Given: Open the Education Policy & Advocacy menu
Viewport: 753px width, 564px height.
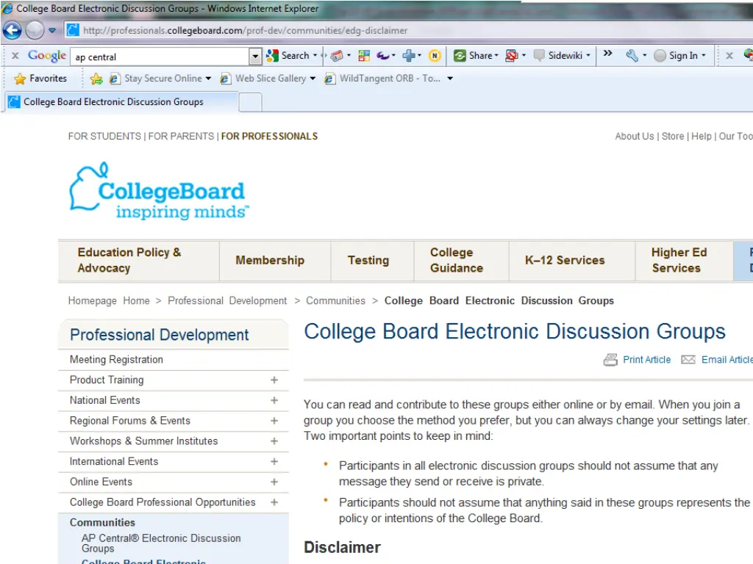Looking at the screenshot, I should click(139, 261).
